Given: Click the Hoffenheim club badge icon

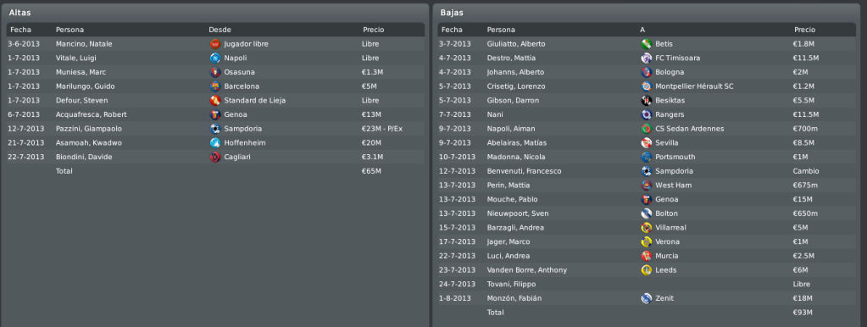Looking at the screenshot, I should click(215, 142).
